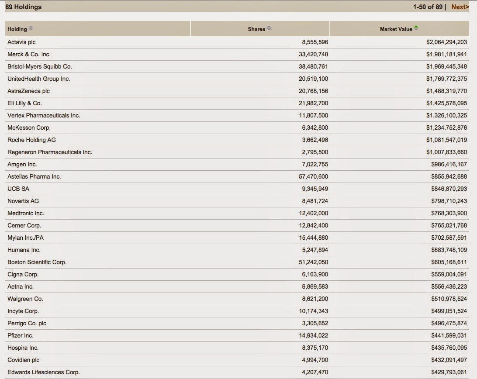Click Pfizer shares value 14,934,022
Screen dimensions: 477x379
[313, 335]
